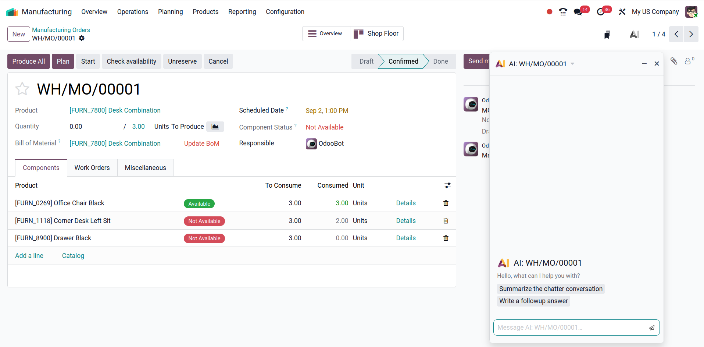Image resolution: width=704 pixels, height=347 pixels.
Task: Open the bookmark icon in the top bar
Action: pyautogui.click(x=607, y=35)
